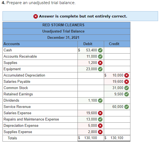The height and width of the screenshot is (144, 160).
Task: Click the 'Dividends' account name
Action: click(11, 101)
